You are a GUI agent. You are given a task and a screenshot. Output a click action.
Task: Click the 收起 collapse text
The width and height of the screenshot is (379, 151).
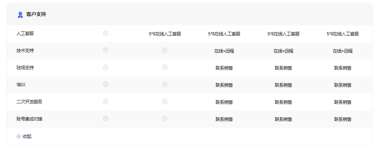coord(27,136)
